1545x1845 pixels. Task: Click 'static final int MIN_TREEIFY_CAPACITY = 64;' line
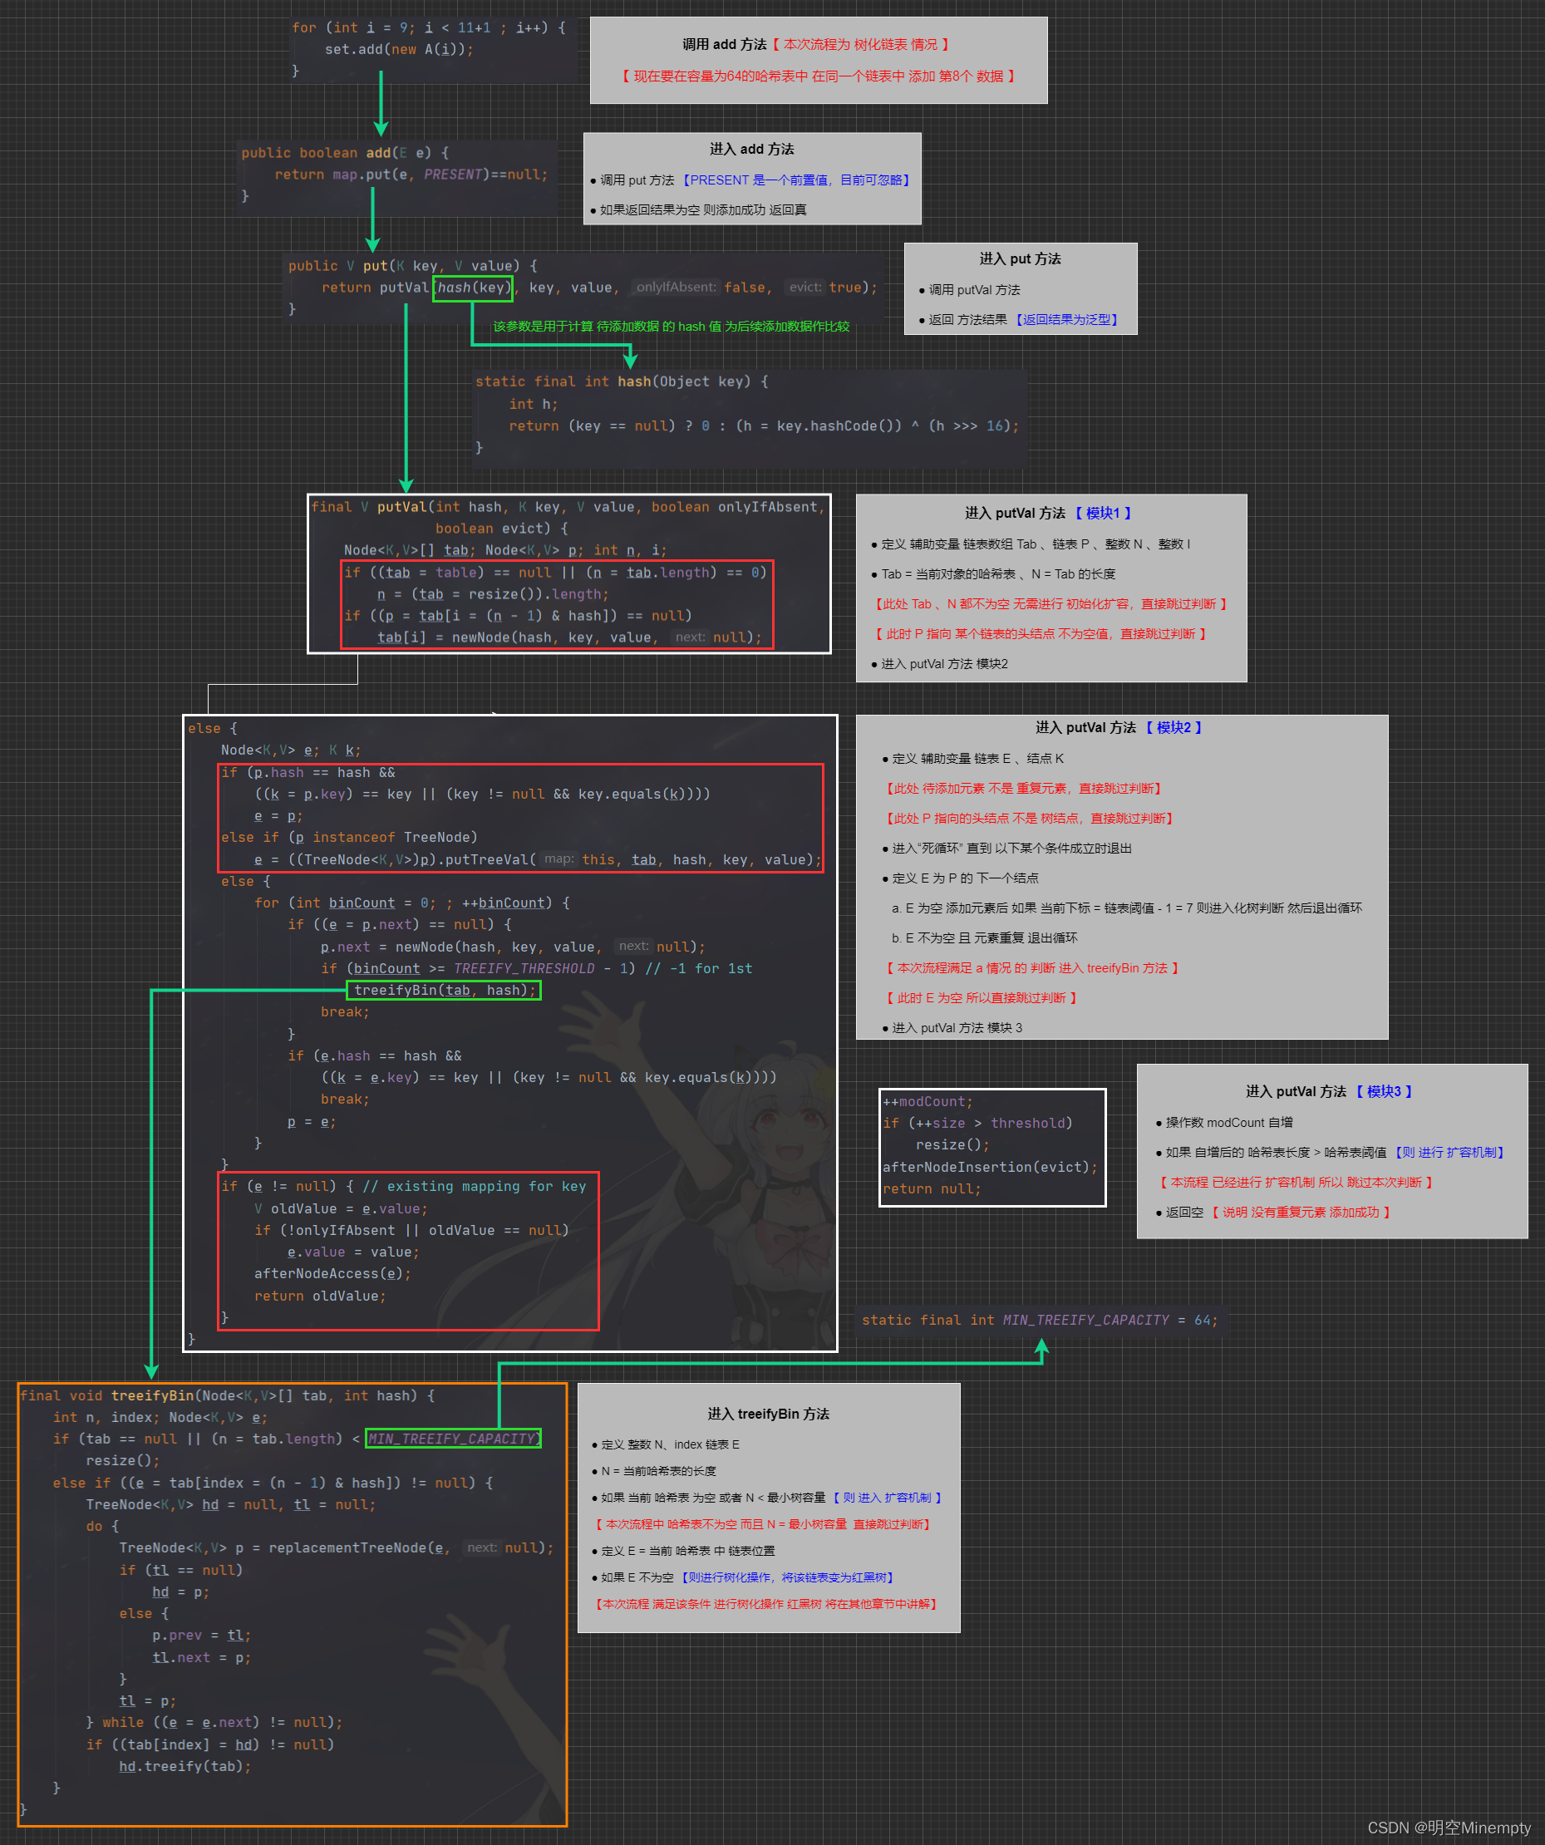[1040, 1321]
